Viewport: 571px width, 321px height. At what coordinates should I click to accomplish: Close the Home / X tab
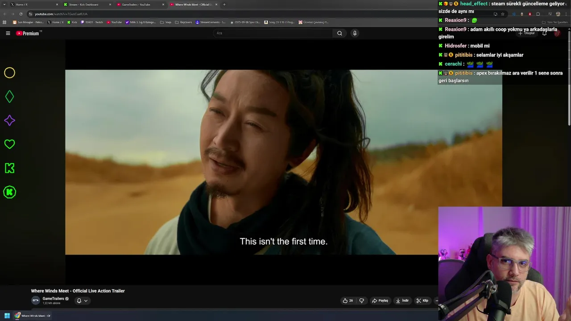coord(57,4)
